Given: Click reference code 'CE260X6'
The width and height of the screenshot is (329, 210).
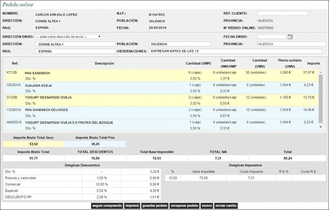Looking at the screenshot, I should 14,85.
